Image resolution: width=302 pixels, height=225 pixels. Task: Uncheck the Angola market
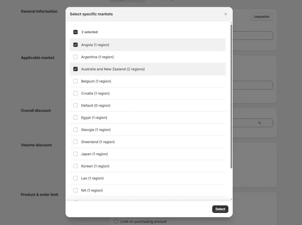click(75, 45)
